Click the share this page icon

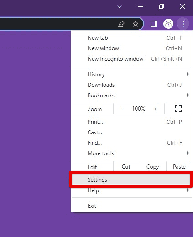click(121, 24)
